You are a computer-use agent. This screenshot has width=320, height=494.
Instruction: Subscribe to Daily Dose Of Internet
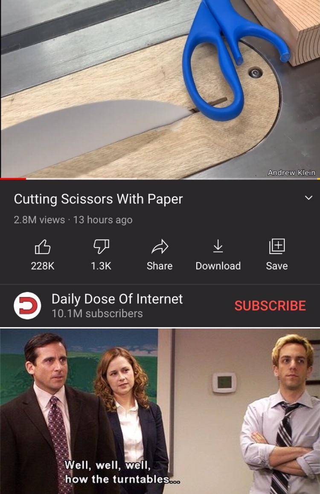270,305
